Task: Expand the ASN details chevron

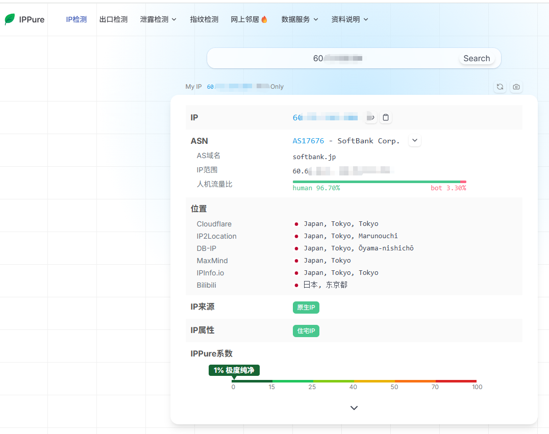Action: tap(414, 140)
